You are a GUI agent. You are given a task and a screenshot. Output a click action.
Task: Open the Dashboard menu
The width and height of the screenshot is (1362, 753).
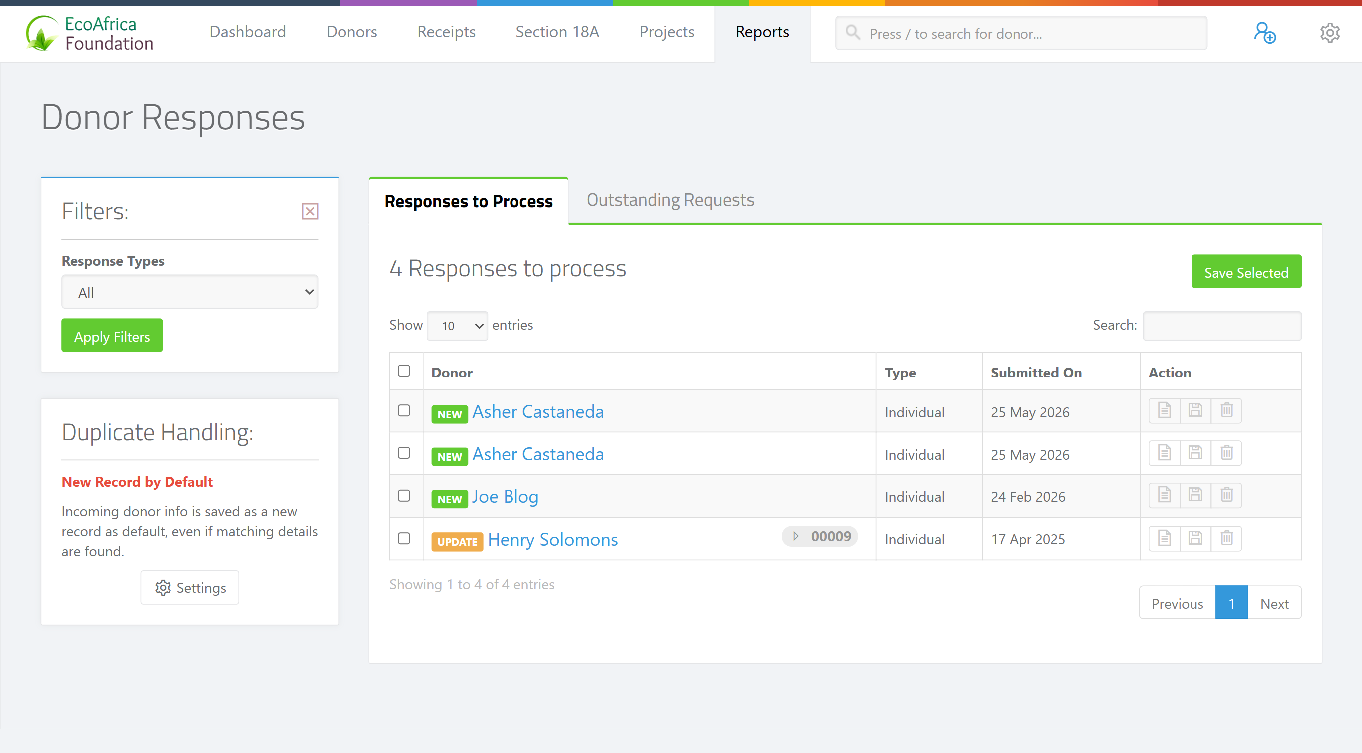[x=247, y=32]
